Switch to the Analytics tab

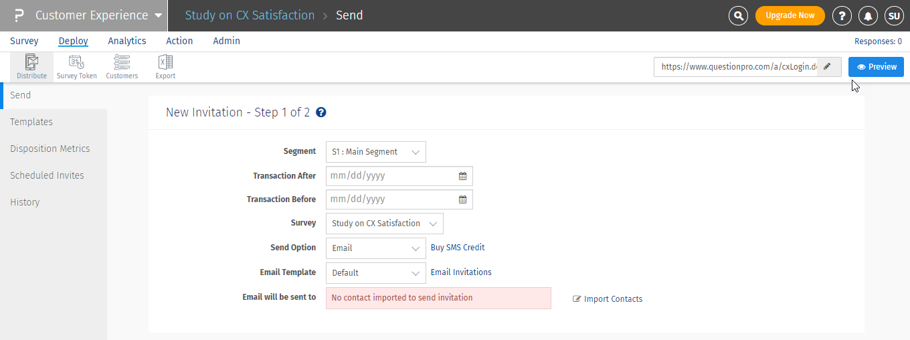point(127,41)
